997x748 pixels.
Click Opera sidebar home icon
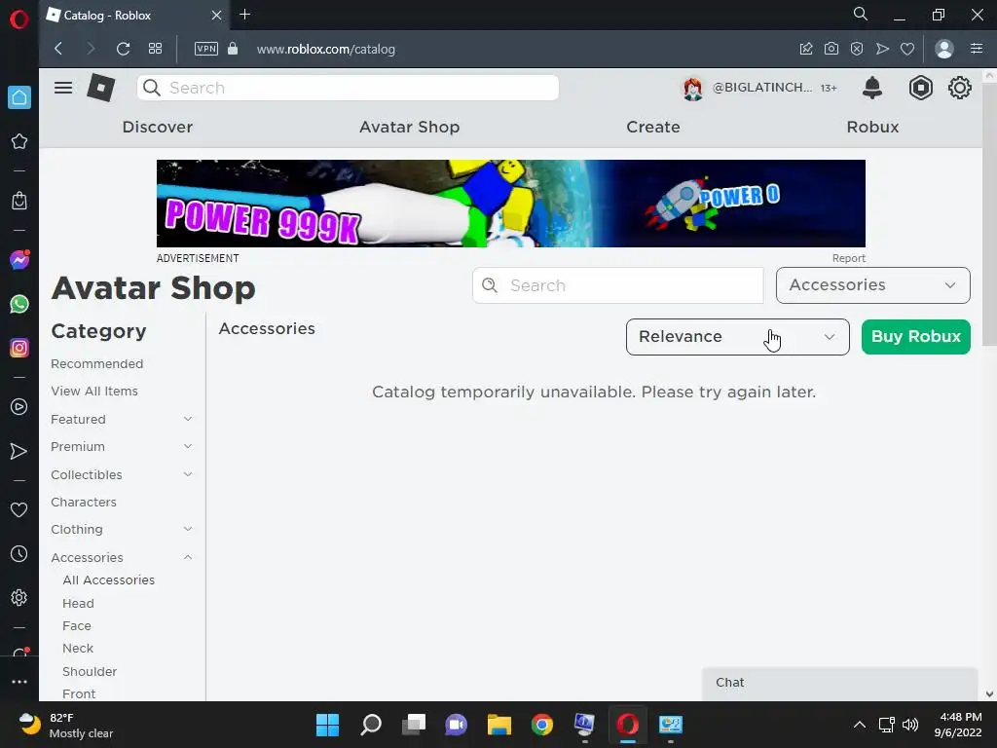[x=19, y=97]
